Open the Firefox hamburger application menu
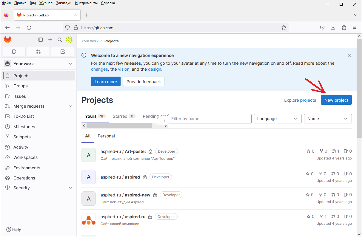Image resolution: width=362 pixels, height=237 pixels. [355, 28]
